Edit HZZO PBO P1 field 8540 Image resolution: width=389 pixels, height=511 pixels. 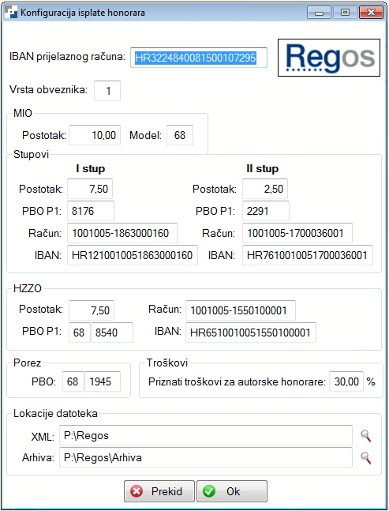pos(112,333)
